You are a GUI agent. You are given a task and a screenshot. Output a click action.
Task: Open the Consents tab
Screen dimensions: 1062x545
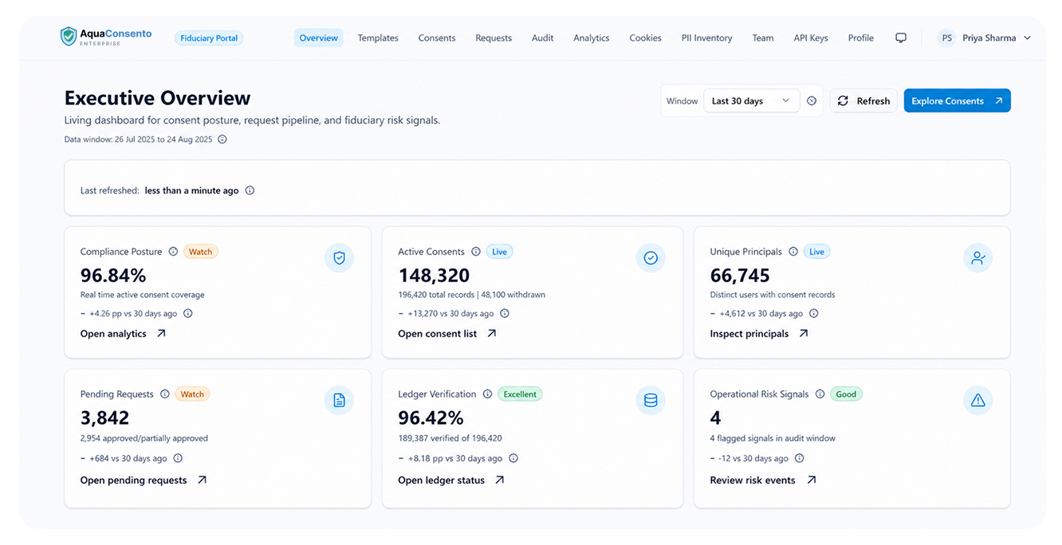point(437,37)
